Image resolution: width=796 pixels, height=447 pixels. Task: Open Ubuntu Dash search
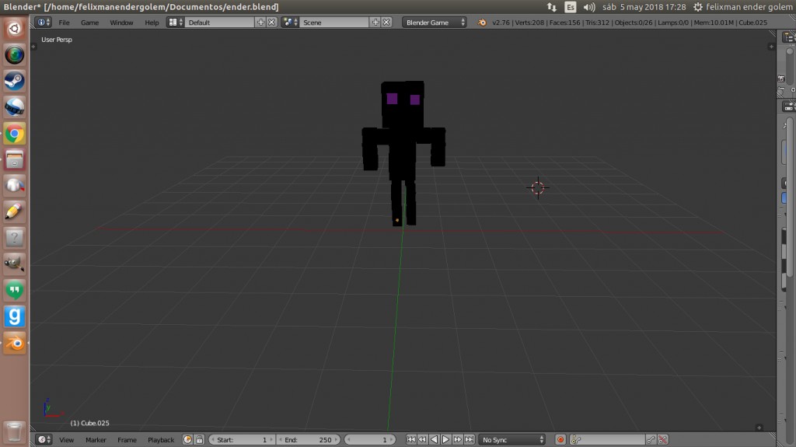pos(14,29)
